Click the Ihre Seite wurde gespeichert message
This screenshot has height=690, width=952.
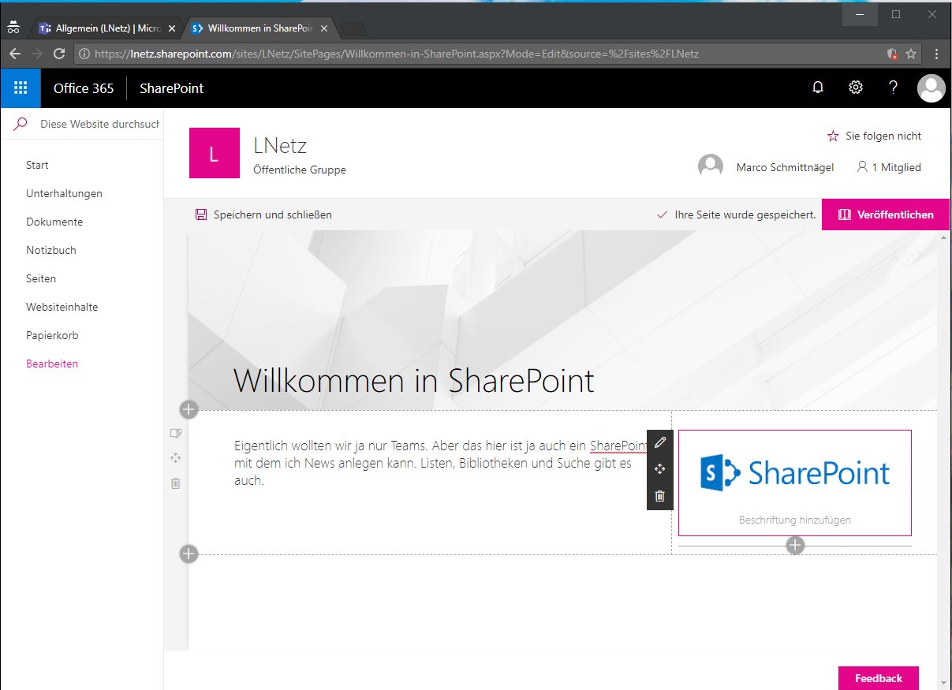[745, 214]
